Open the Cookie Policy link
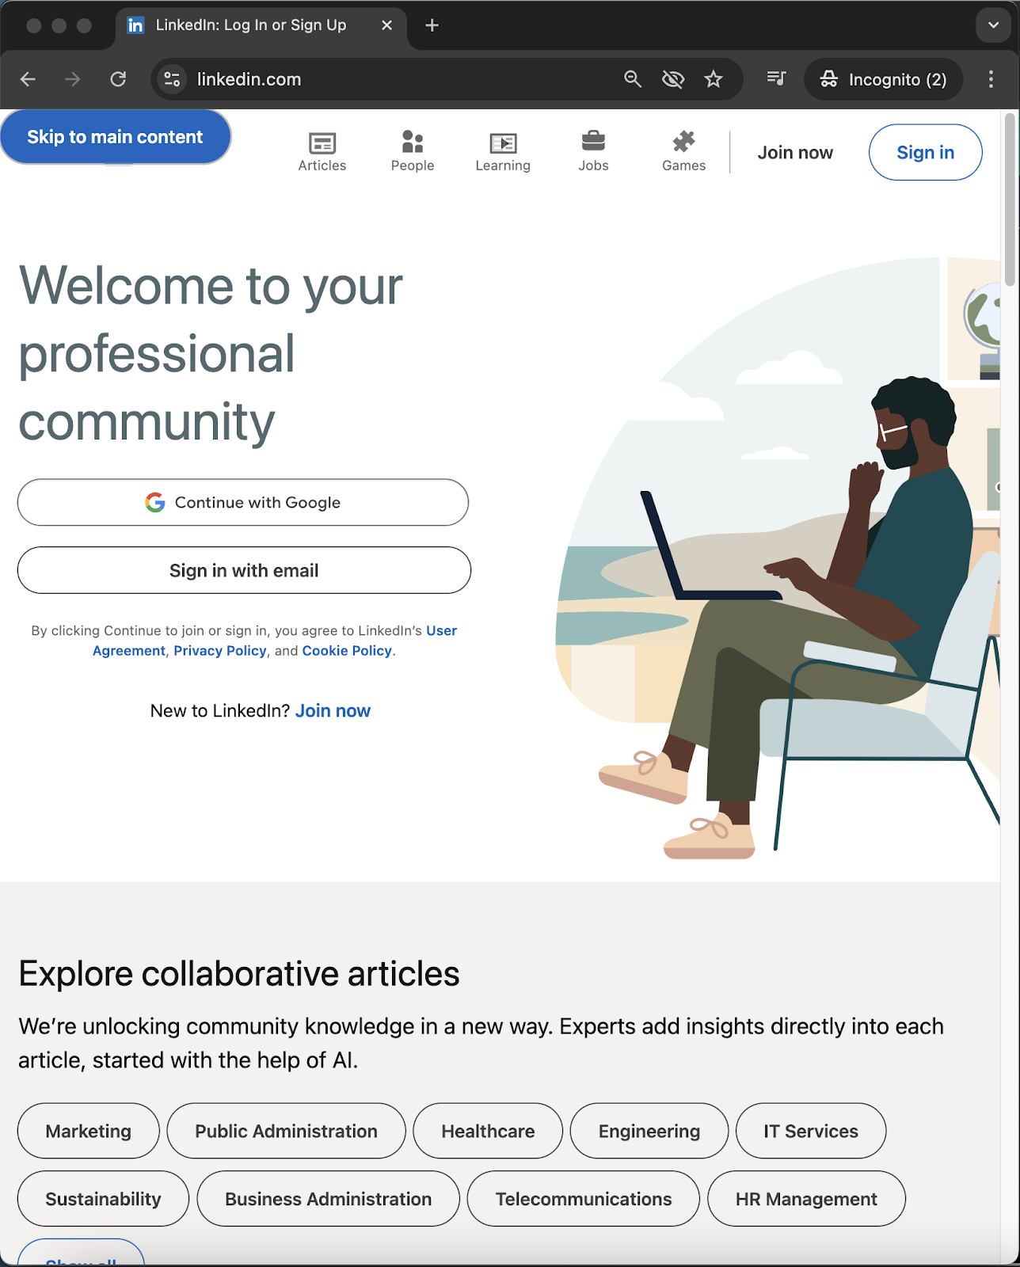The image size is (1020, 1267). click(x=347, y=651)
